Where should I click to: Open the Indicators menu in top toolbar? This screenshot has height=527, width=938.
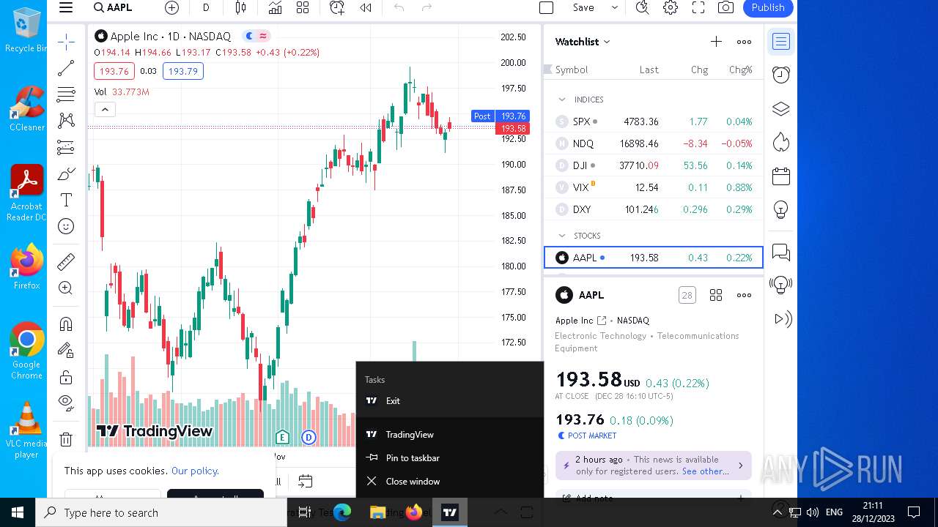pos(275,7)
